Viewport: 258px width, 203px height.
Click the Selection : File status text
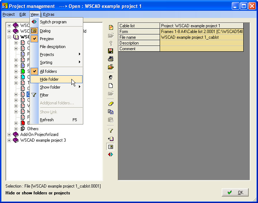[53, 186]
